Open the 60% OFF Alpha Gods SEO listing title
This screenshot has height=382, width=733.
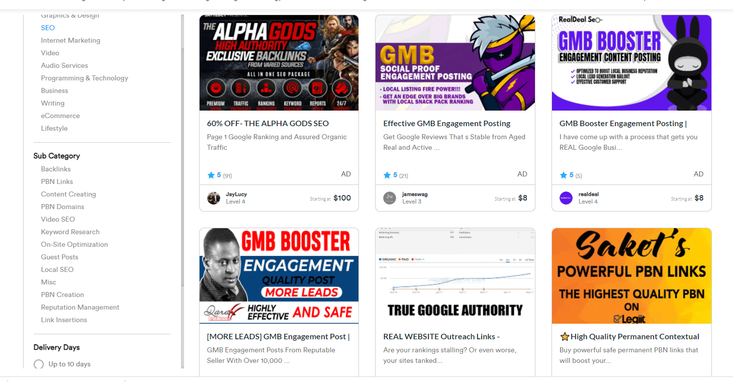(x=268, y=123)
